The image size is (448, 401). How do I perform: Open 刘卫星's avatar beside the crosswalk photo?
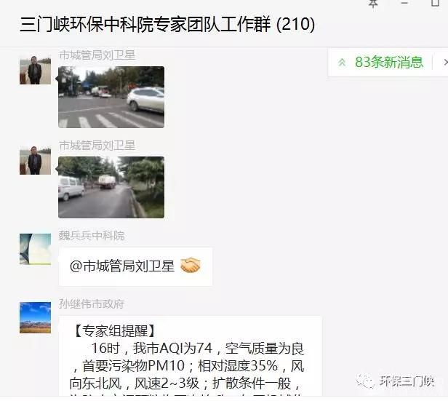click(35, 71)
